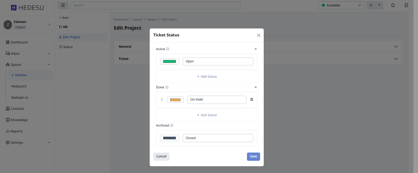This screenshot has width=418, height=173.
Task: Click the drag handle beside On Hold
Action: pos(162,99)
